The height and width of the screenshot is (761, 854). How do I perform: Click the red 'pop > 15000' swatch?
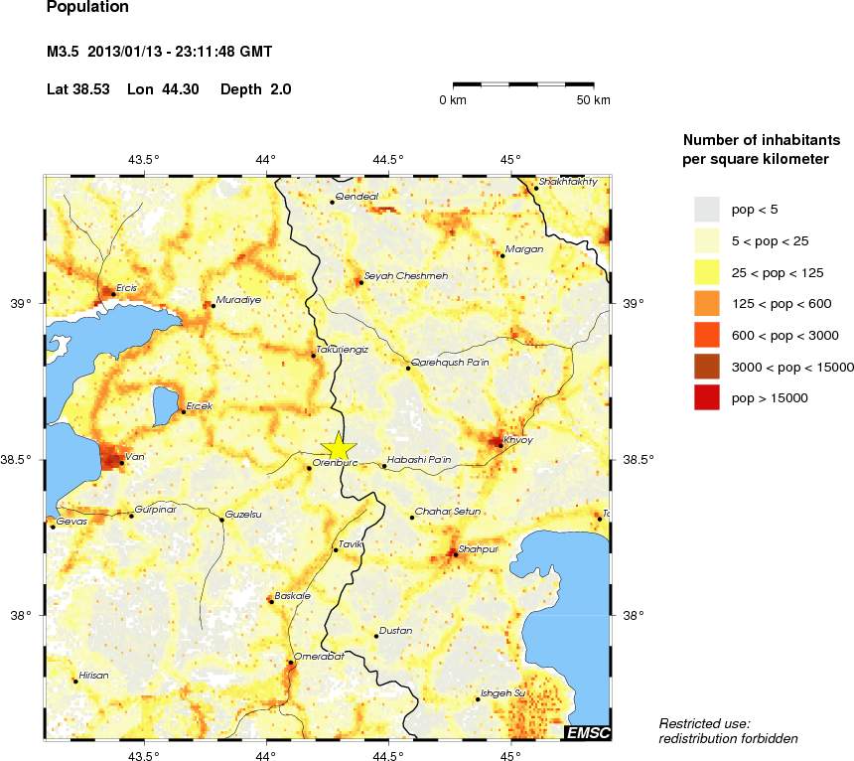coord(706,398)
